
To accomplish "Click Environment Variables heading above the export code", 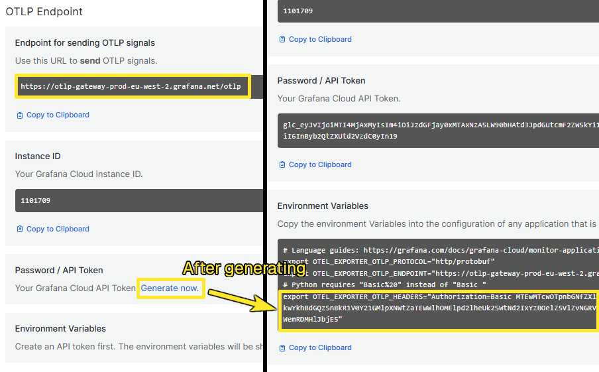I will point(323,206).
